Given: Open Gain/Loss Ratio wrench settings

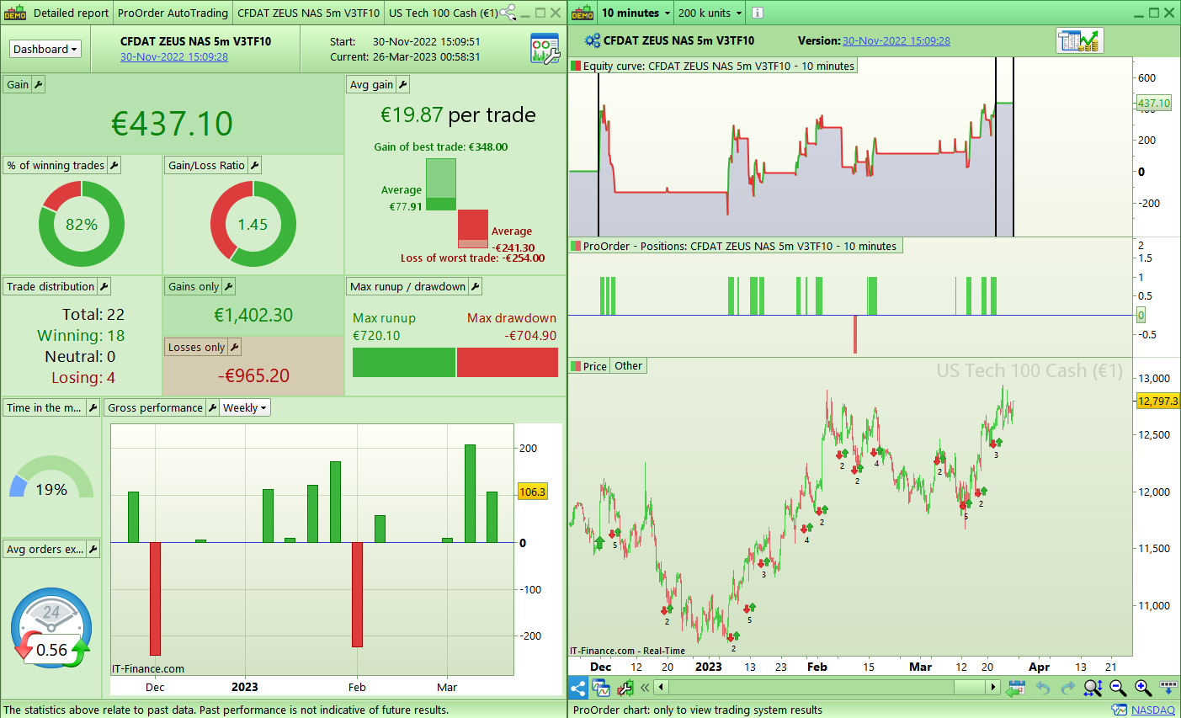Looking at the screenshot, I should click(254, 165).
